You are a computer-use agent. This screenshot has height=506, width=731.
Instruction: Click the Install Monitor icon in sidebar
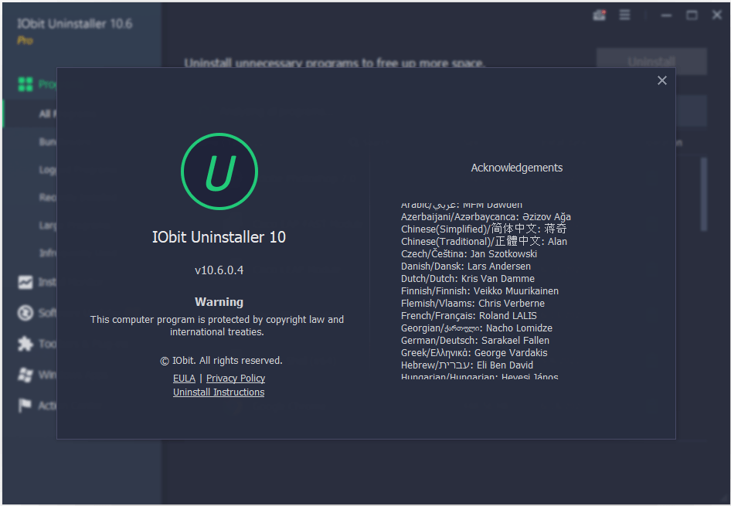tap(25, 282)
